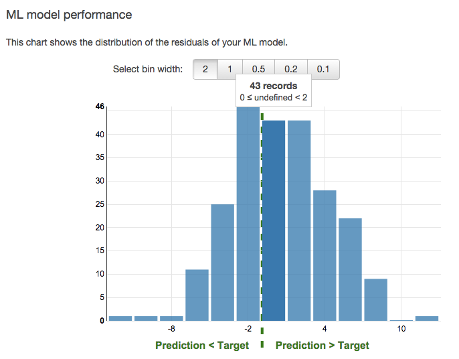Click the 43-count bar right of the highlighted one

[x=299, y=220]
